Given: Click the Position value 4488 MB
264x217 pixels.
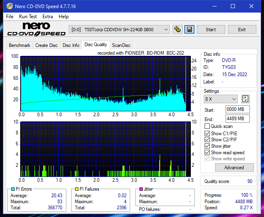Looking at the screenshot, I should (x=244, y=202).
